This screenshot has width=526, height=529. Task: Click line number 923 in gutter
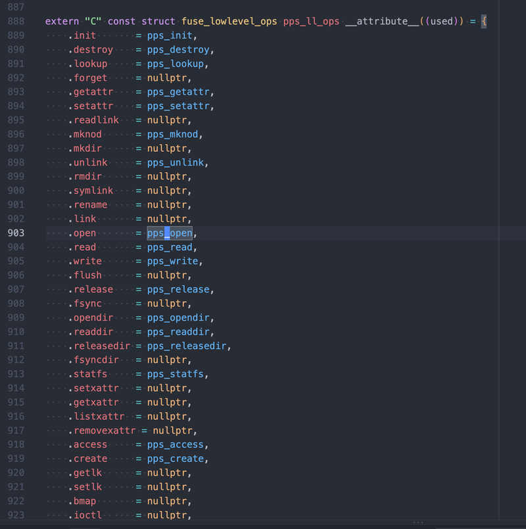[16, 515]
